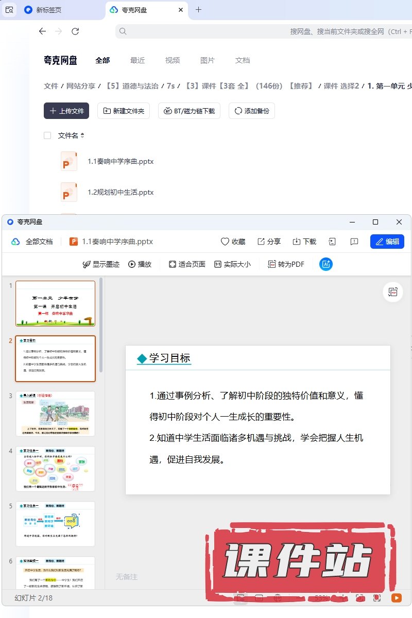Switch to the 视频 tab
The height and width of the screenshot is (618, 412).
pyautogui.click(x=173, y=60)
